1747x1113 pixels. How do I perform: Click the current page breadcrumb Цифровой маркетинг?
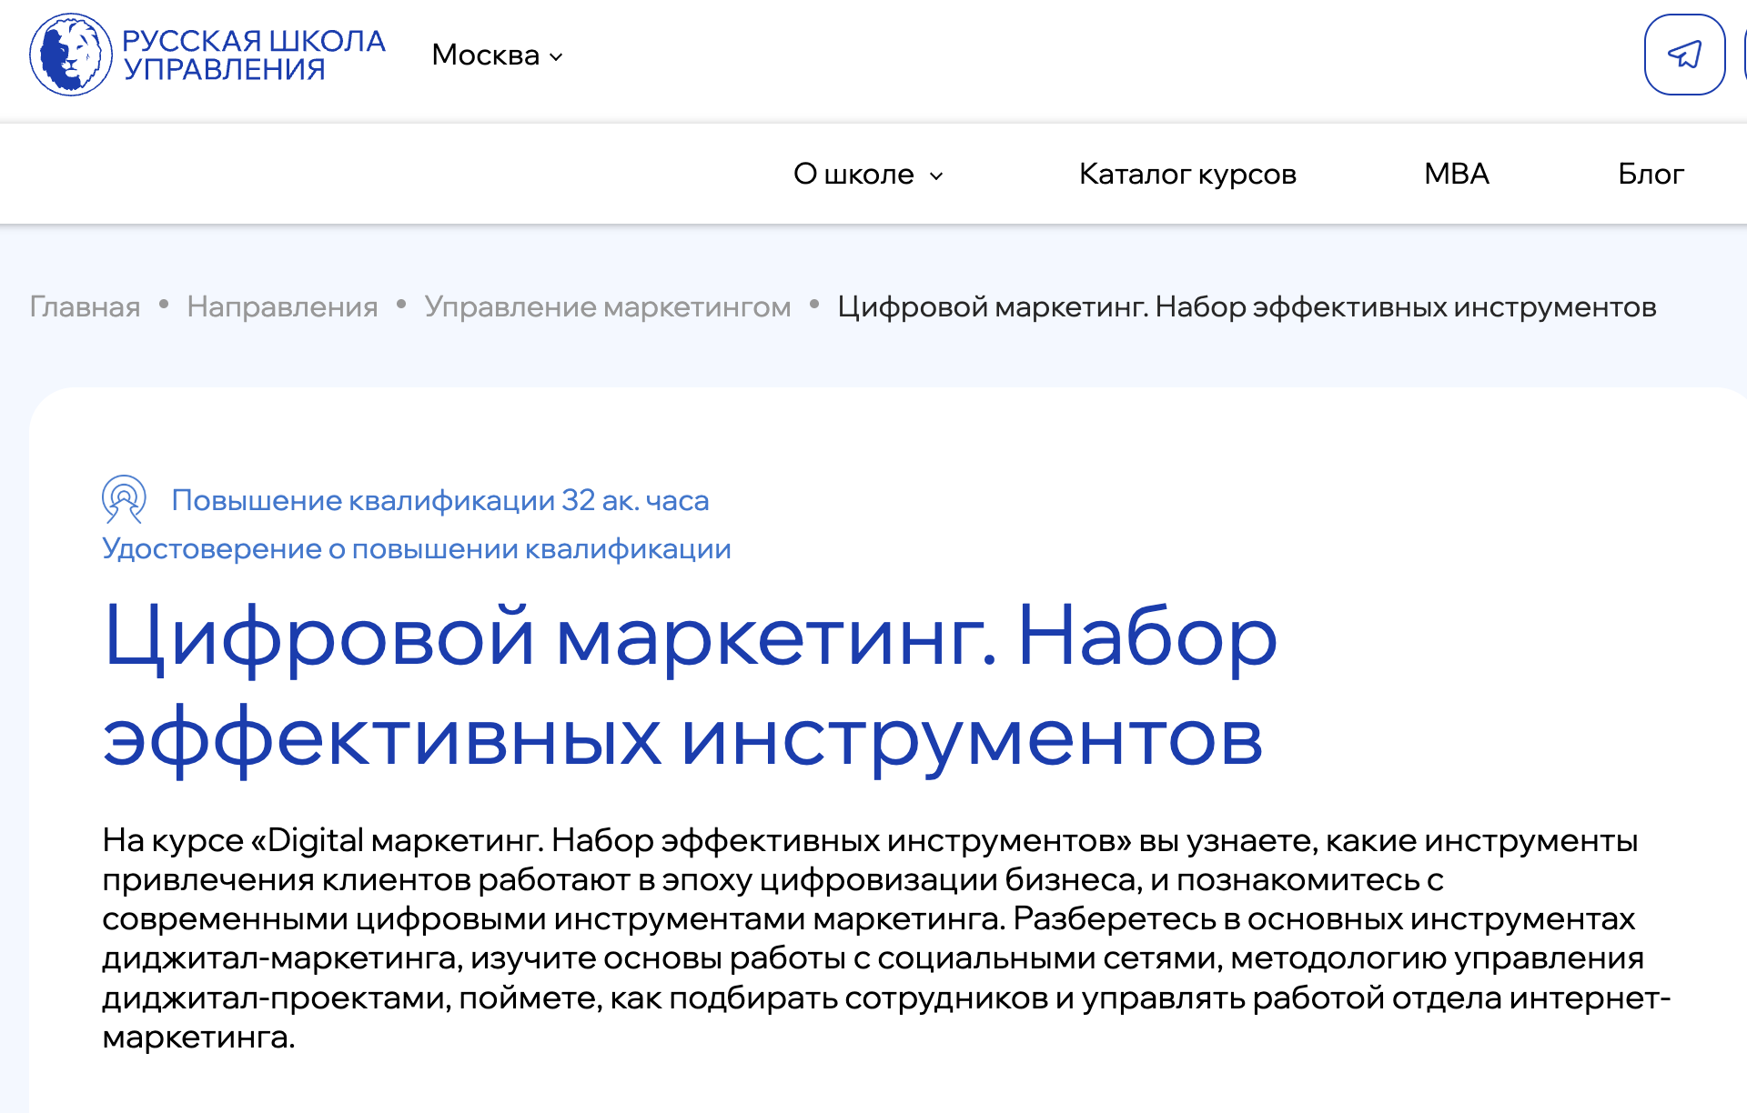(x=1247, y=307)
